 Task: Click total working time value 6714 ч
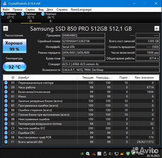tap(148, 59)
